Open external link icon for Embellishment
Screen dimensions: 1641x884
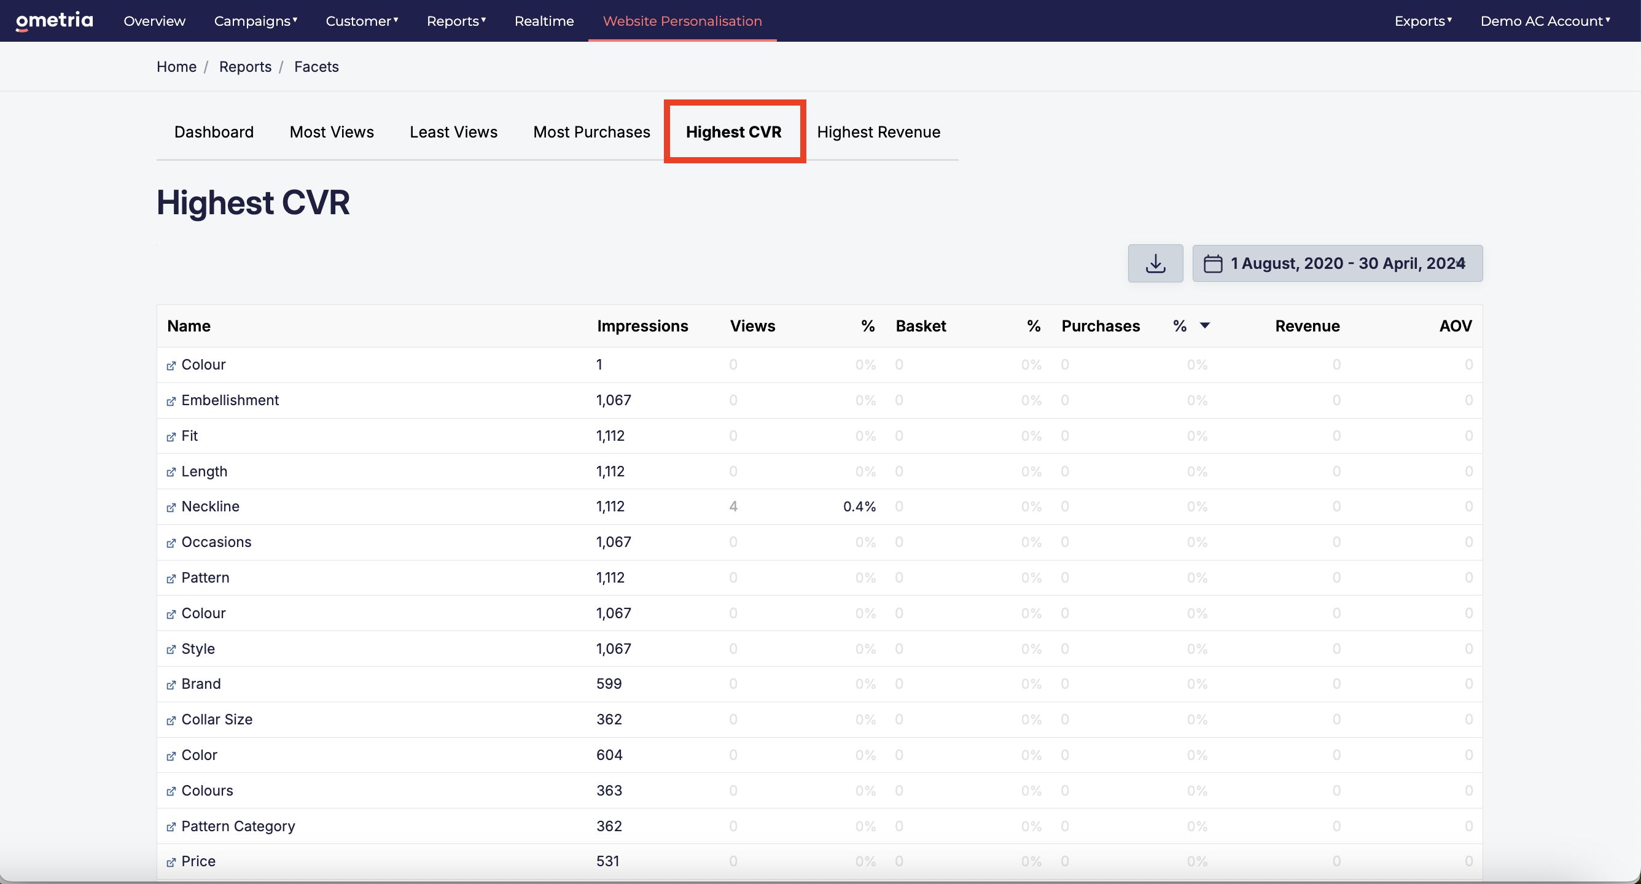tap(171, 401)
